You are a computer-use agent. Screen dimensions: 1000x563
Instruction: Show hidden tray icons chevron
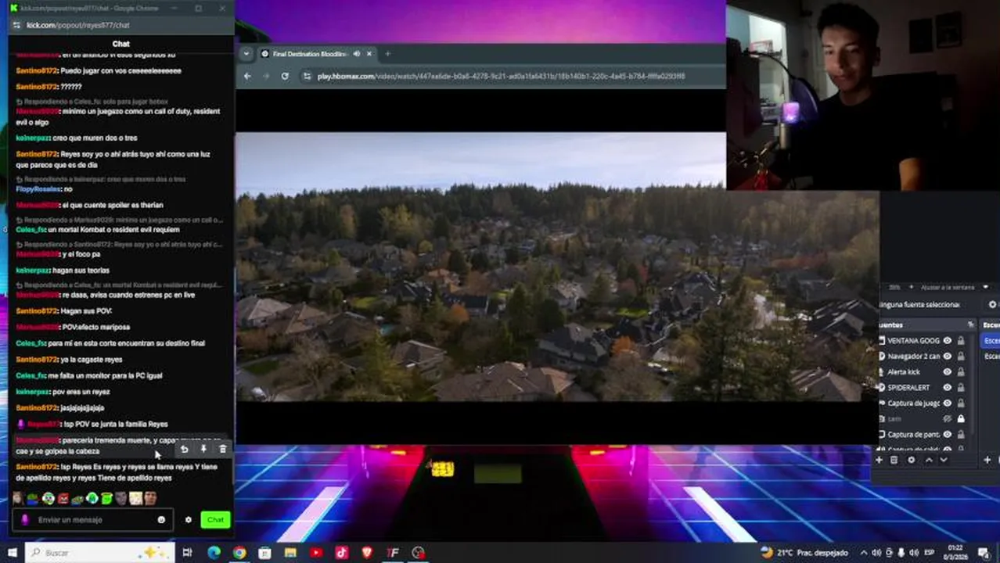tap(863, 553)
